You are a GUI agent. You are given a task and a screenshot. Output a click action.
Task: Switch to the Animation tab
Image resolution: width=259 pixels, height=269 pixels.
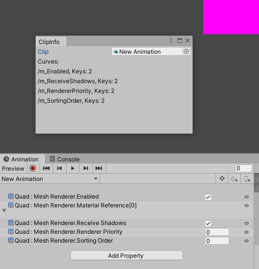point(22,159)
